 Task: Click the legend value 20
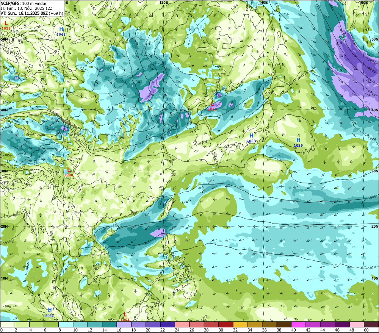pyautogui.click(x=148, y=330)
